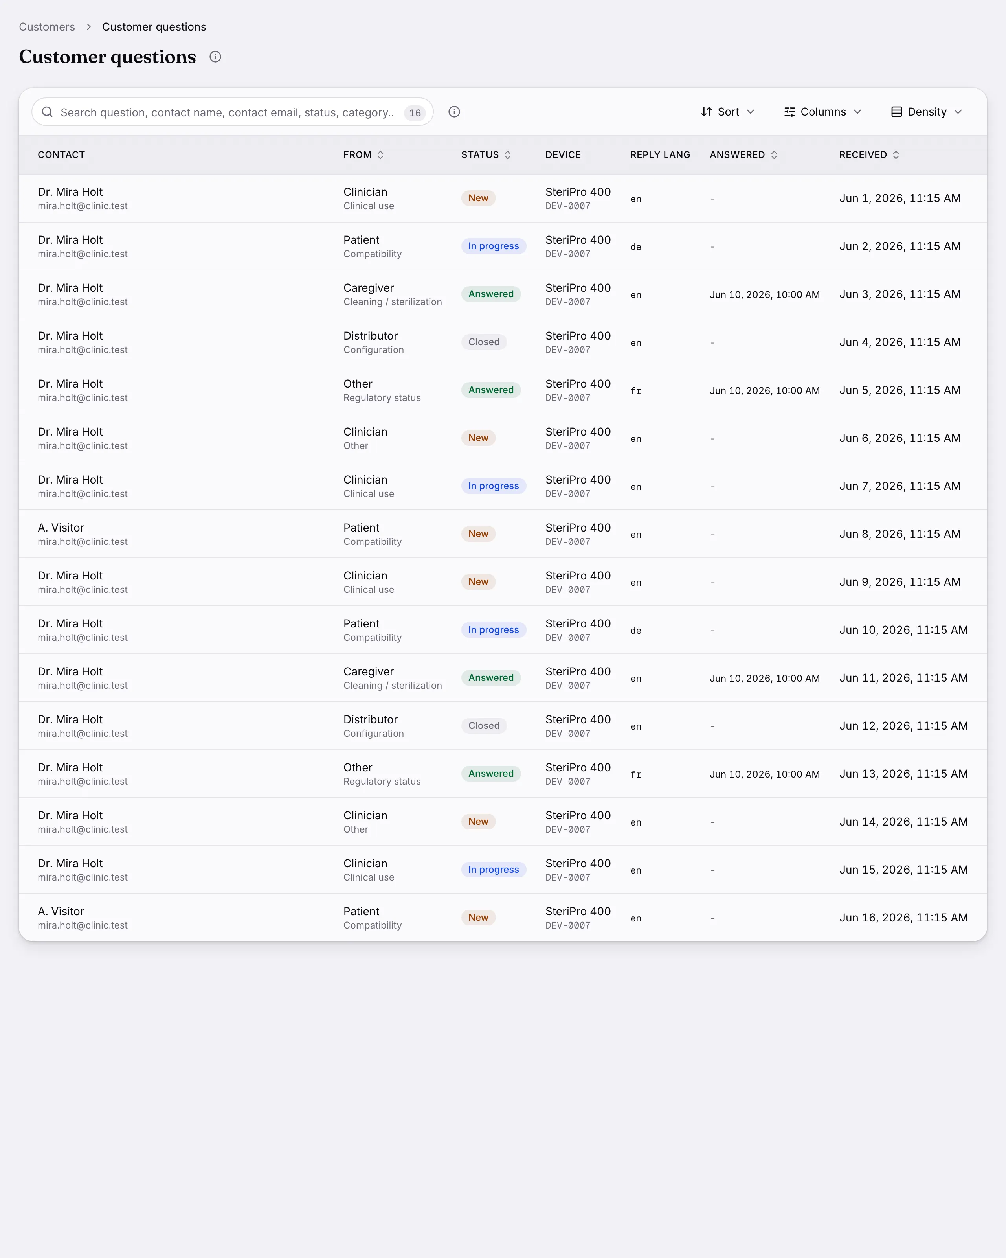This screenshot has width=1006, height=1258.
Task: Click Regulatory status in Jun 13 row
Action: tap(382, 781)
